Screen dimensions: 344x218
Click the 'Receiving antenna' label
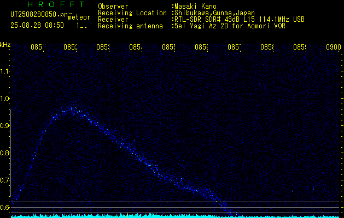point(130,26)
